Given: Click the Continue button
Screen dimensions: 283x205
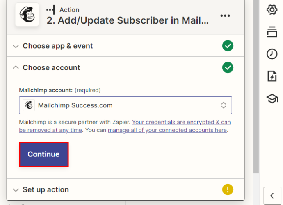Looking at the screenshot, I should [x=43, y=154].
